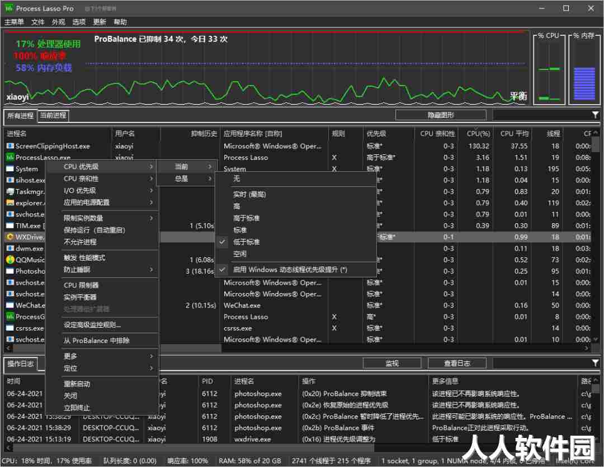
Task: Click the ProcessGovernor process icon
Action: point(10,317)
